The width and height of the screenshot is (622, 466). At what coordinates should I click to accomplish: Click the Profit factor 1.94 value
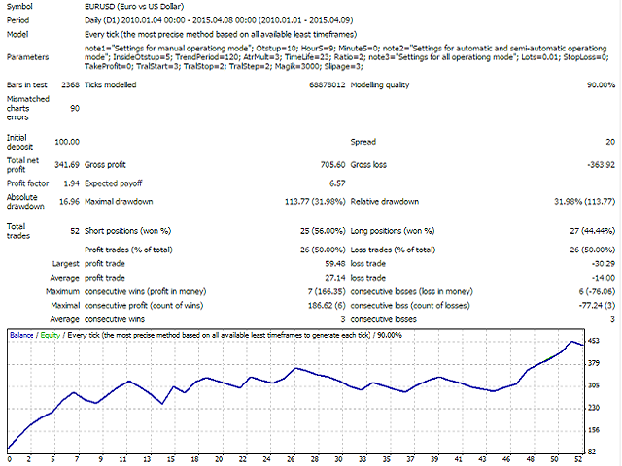click(x=69, y=183)
